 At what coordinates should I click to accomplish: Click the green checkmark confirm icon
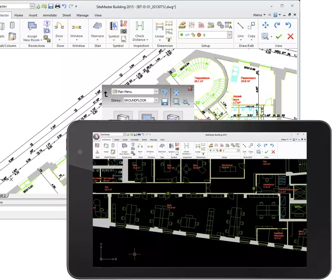(x=279, y=36)
